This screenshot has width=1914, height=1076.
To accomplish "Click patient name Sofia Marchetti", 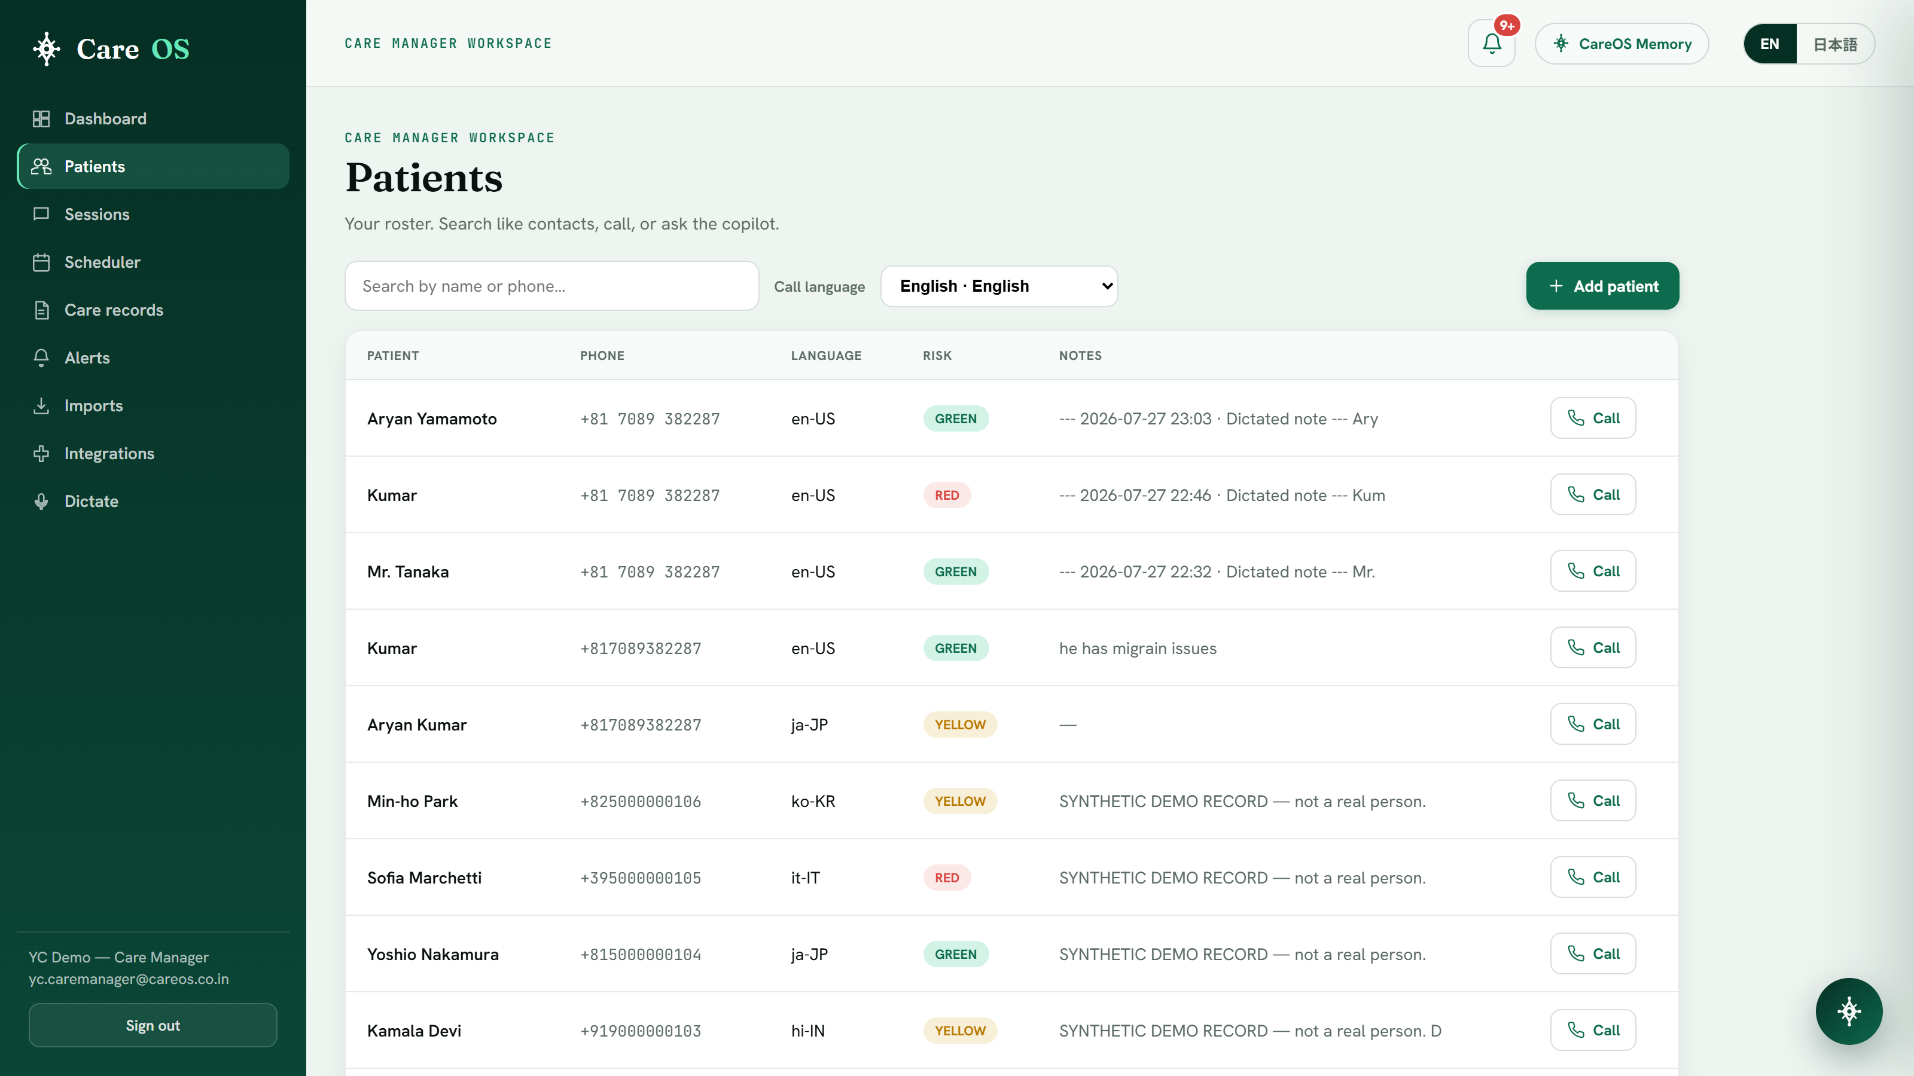I will [424, 878].
